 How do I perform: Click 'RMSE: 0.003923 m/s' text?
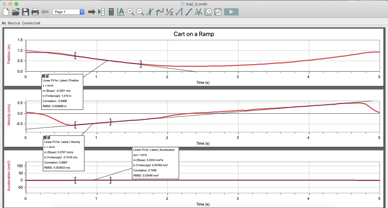pyautogui.click(x=57, y=167)
